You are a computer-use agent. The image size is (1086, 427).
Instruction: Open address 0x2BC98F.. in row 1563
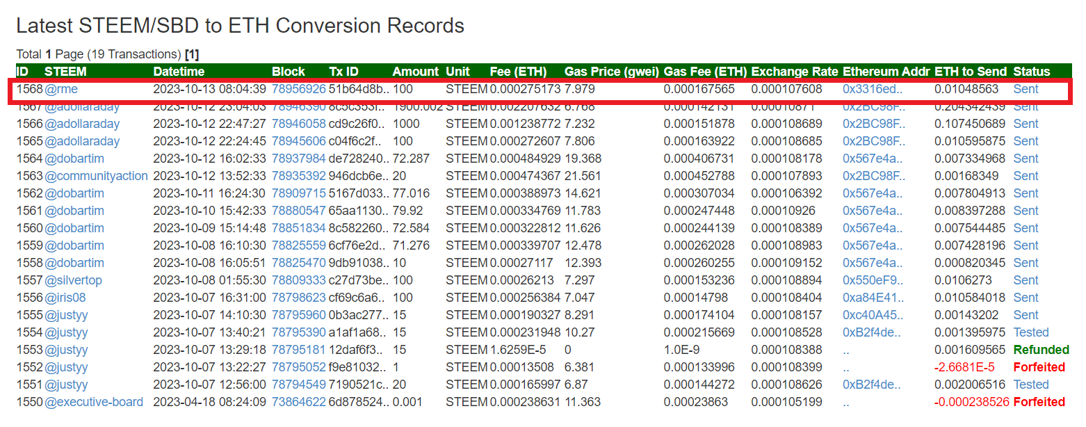click(874, 176)
